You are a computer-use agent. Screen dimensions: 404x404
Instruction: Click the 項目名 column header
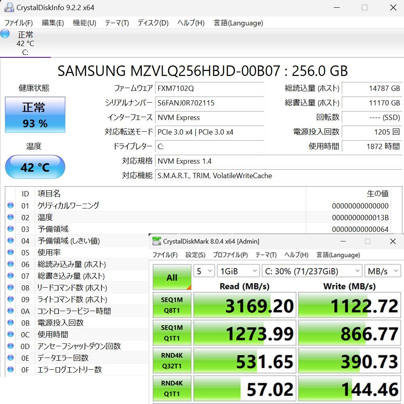pyautogui.click(x=49, y=193)
